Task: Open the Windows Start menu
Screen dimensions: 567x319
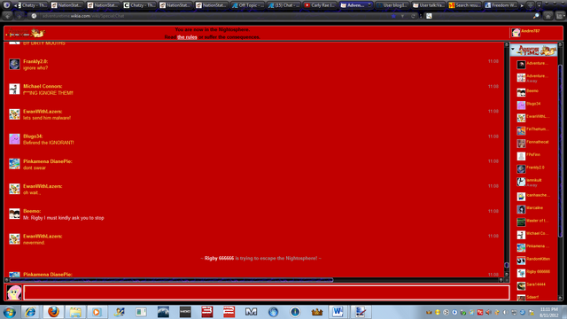Action: [x=9, y=312]
